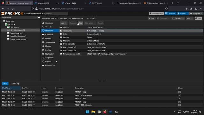Click the Save to Pocket icon
Image resolution: width=204 pixels, height=115 pixels.
pos(186,9)
